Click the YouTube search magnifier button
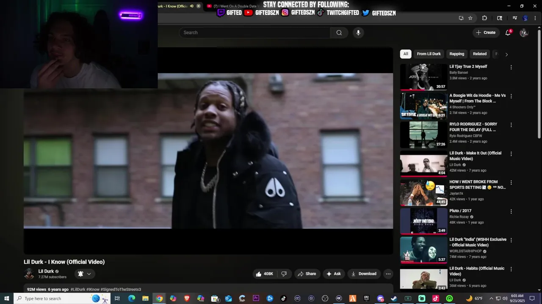This screenshot has height=304, width=542. coord(339,33)
